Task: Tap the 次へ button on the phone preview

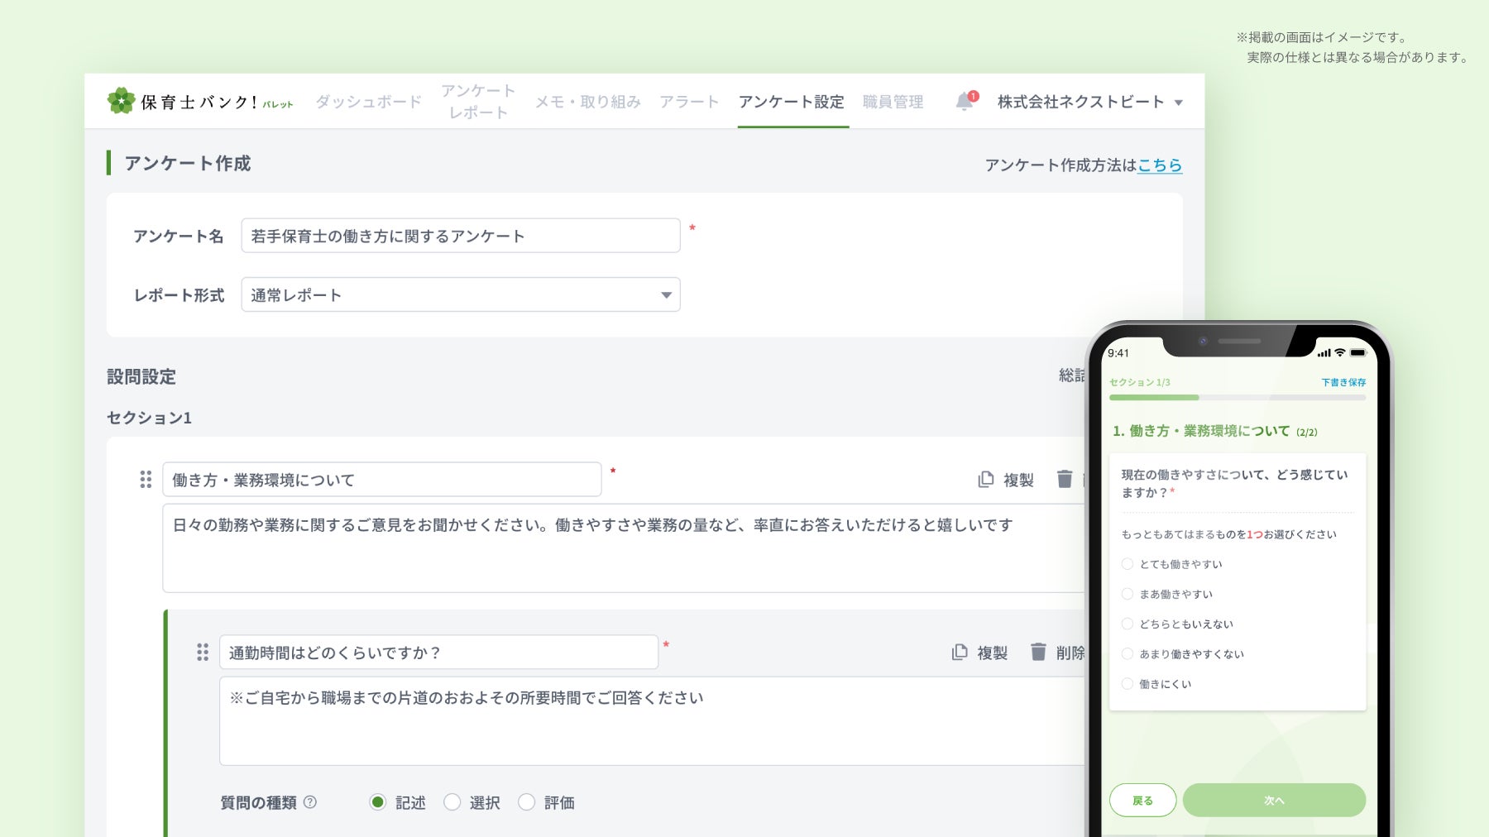Action: [x=1274, y=800]
